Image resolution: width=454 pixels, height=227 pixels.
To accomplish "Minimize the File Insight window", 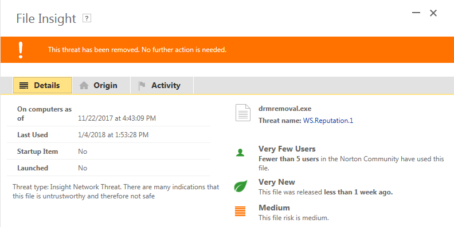I will [416, 13].
